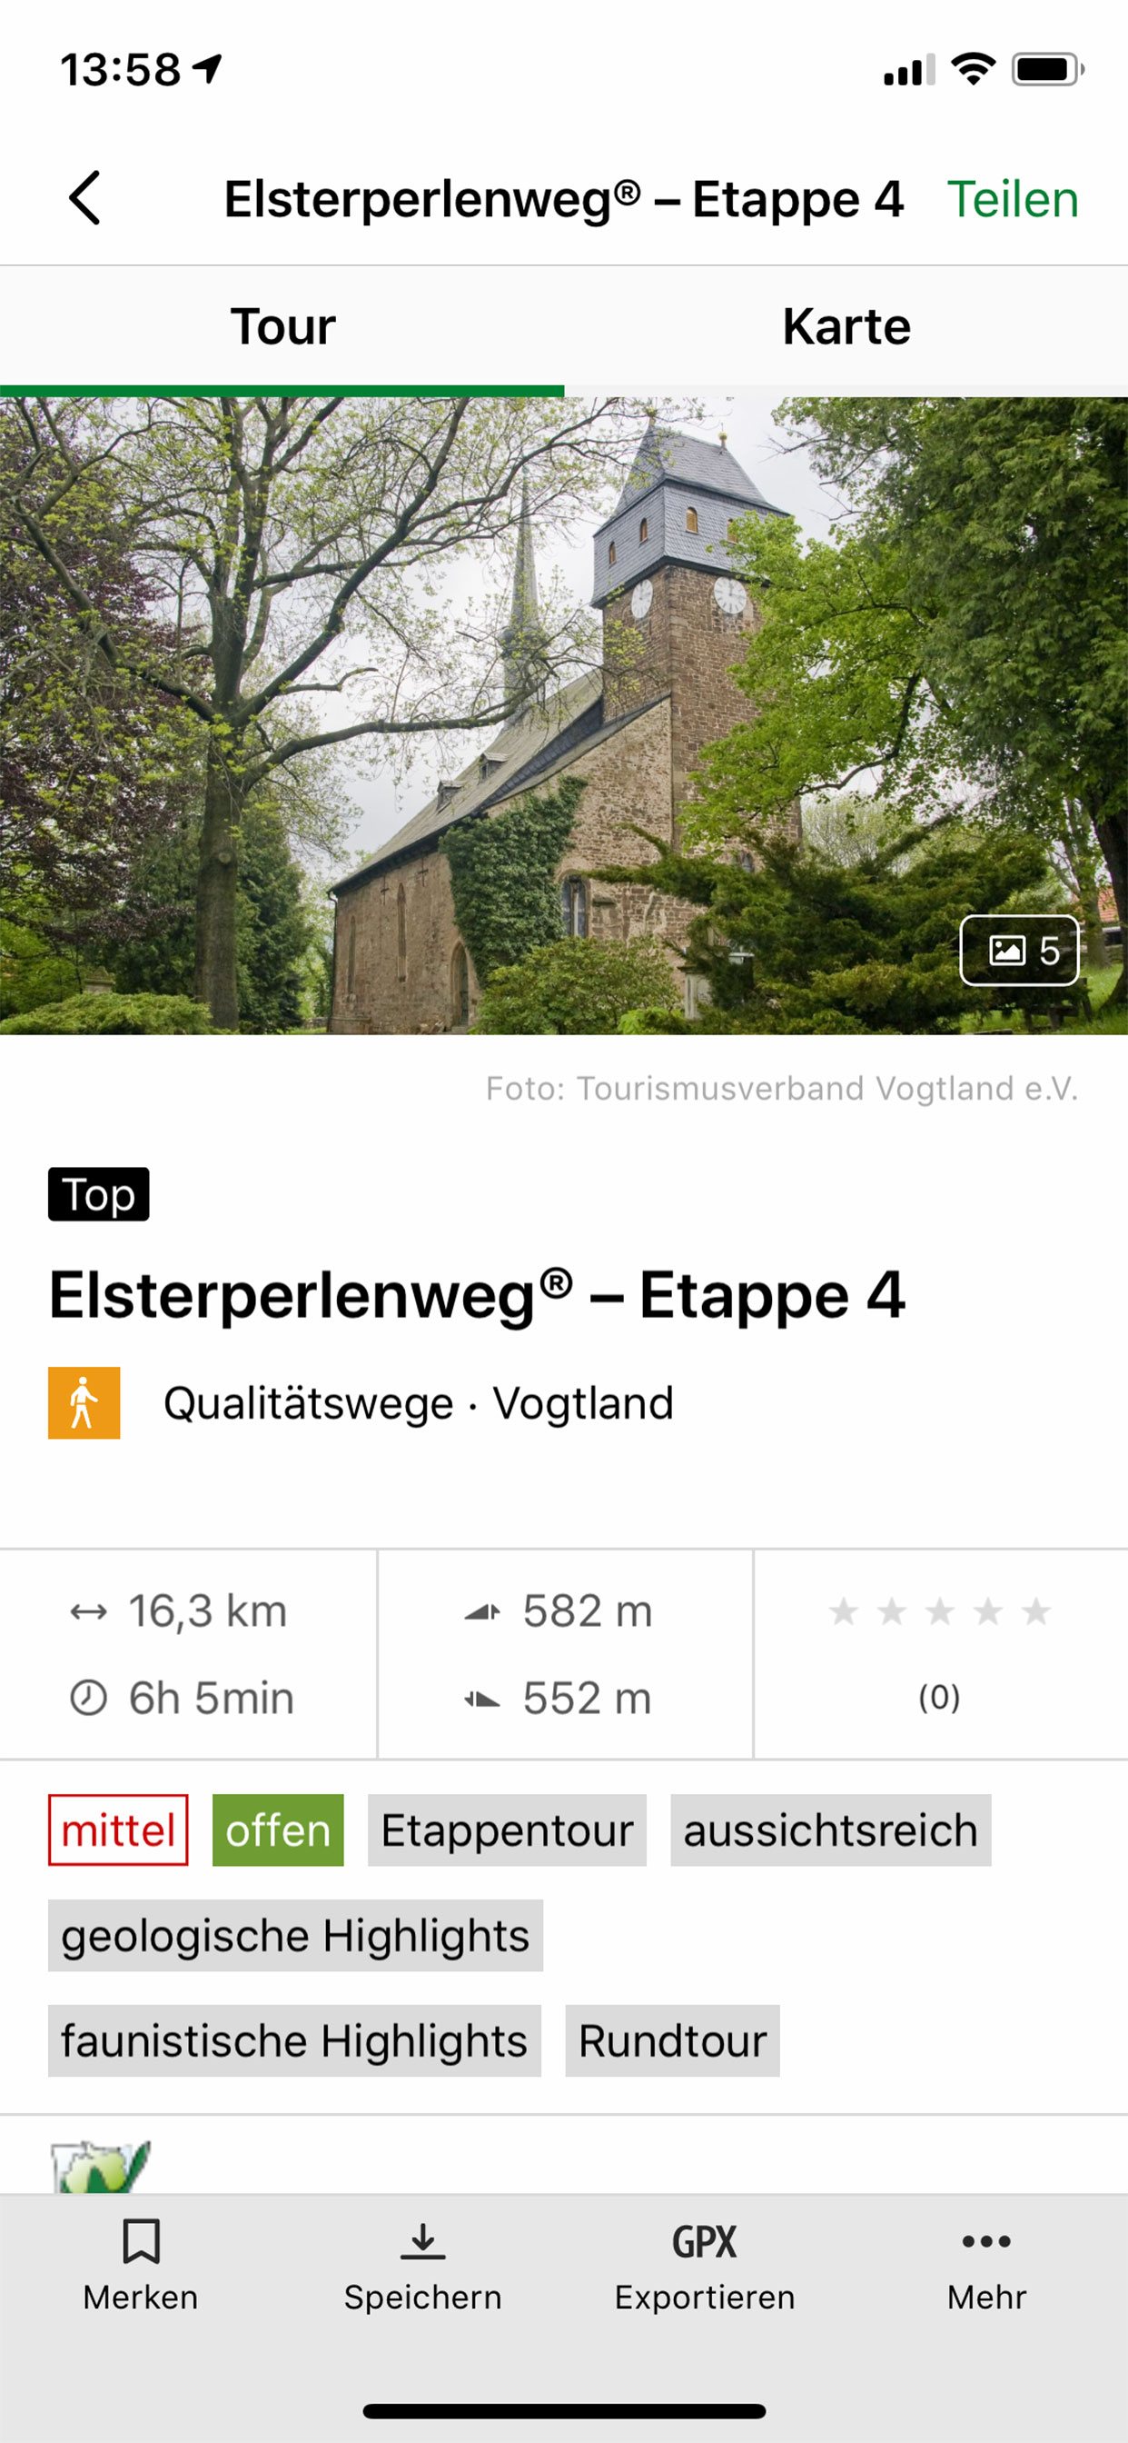Tap the orange hiking category icon

click(x=84, y=1402)
